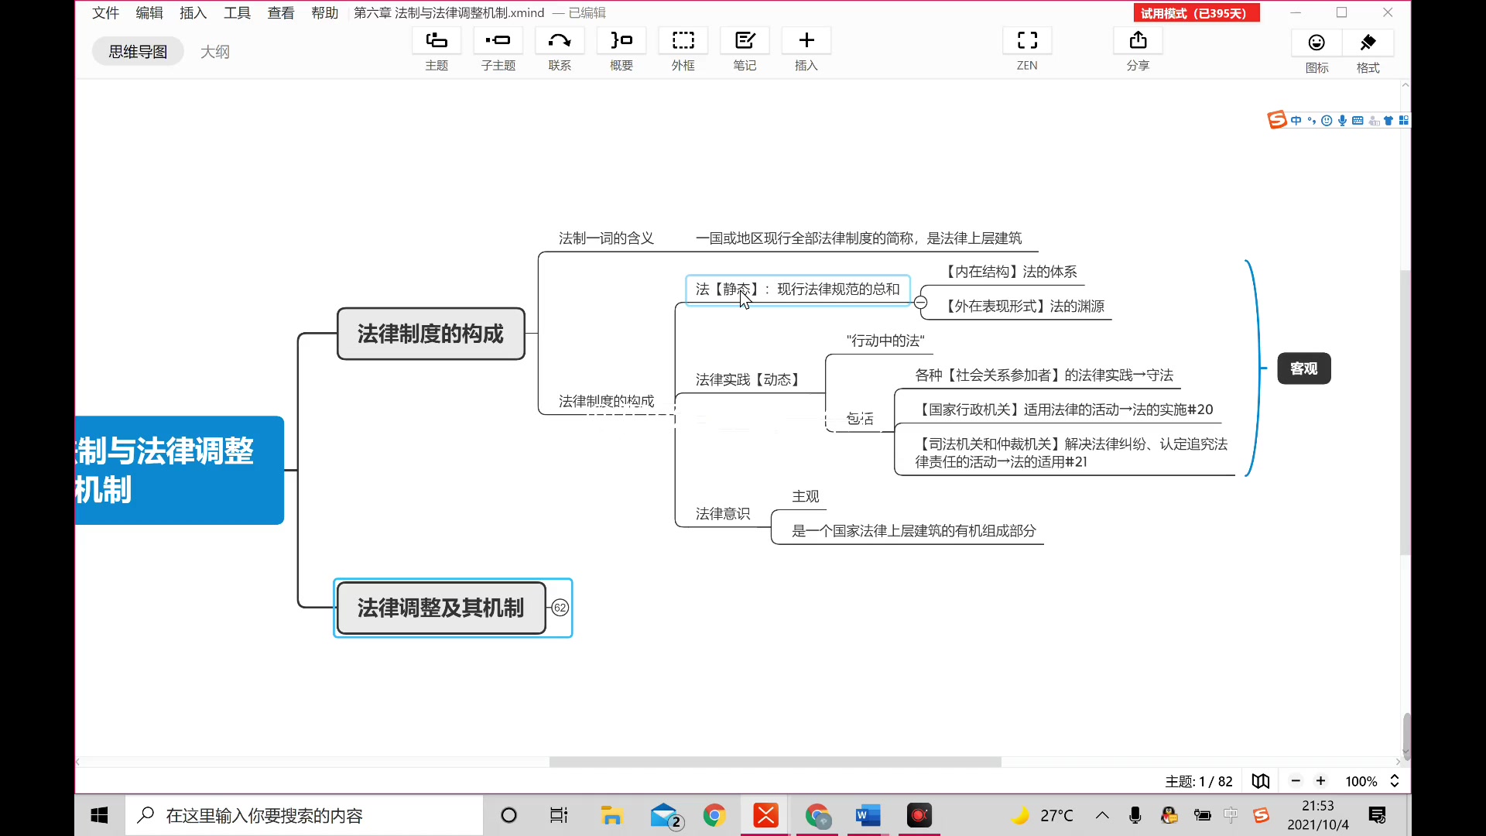Open 插入 menu in menu bar
The image size is (1486, 836).
[193, 12]
